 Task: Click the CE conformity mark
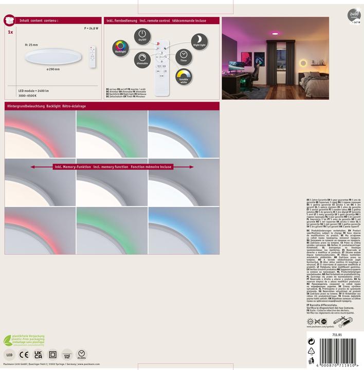(x=24, y=355)
